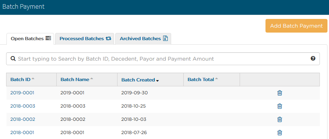The image size is (329, 139).
Task: Open batch 2018-0002 link
Action: (23, 119)
